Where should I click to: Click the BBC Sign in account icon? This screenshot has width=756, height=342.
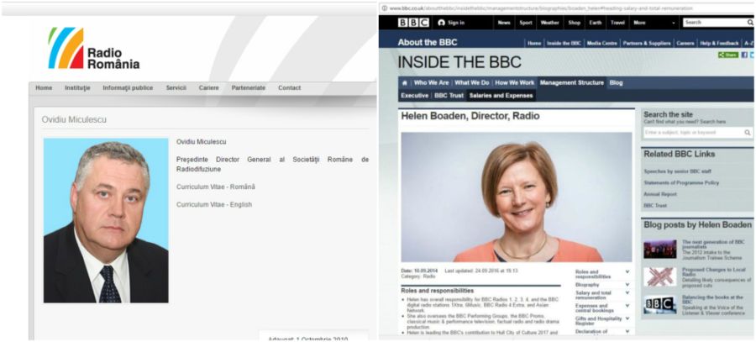tap(441, 23)
